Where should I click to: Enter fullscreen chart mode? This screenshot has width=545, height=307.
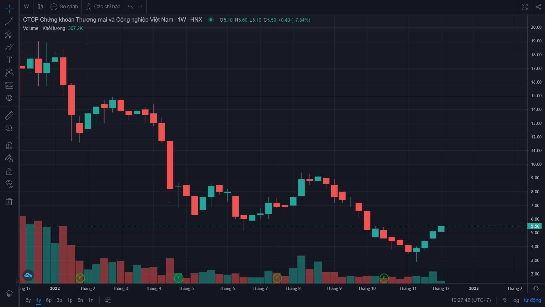click(525, 7)
